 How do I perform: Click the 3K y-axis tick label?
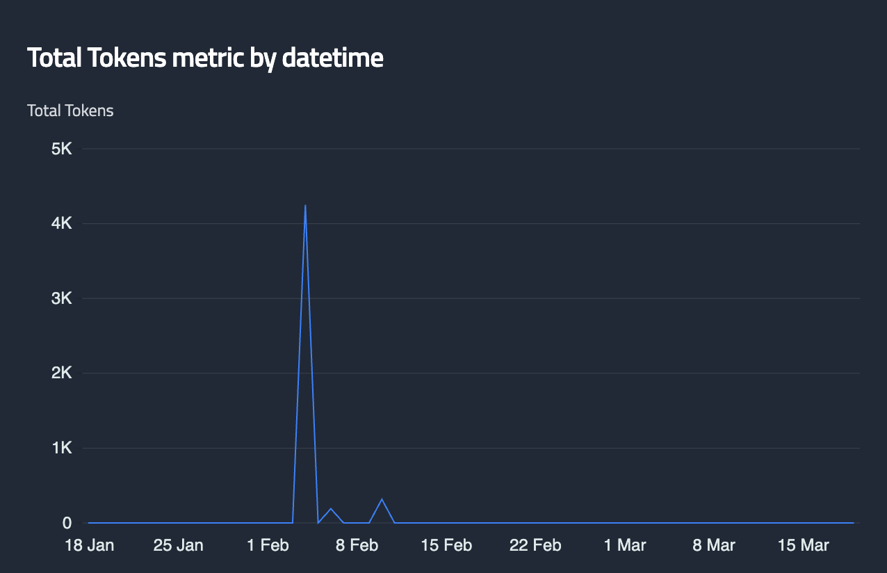tap(63, 298)
